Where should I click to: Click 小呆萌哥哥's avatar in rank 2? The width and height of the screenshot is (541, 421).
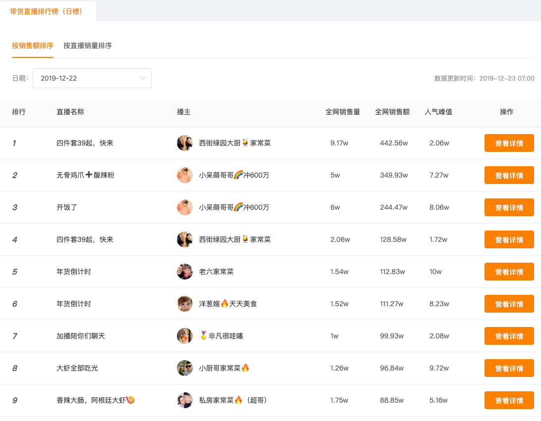[x=184, y=175]
